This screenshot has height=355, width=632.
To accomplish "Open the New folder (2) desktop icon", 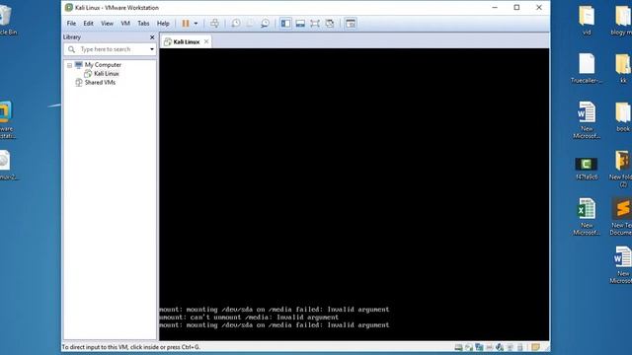I will pos(621,169).
